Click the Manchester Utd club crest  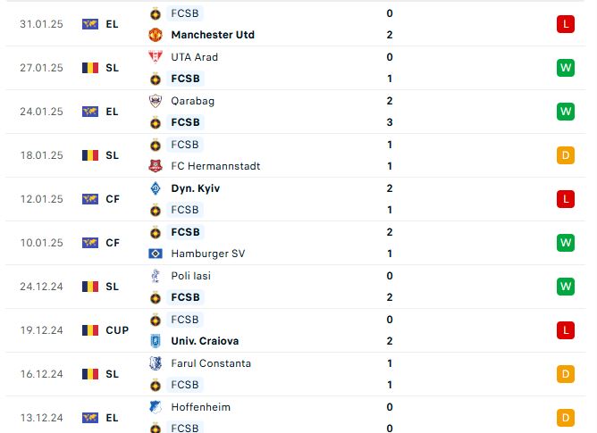(156, 35)
